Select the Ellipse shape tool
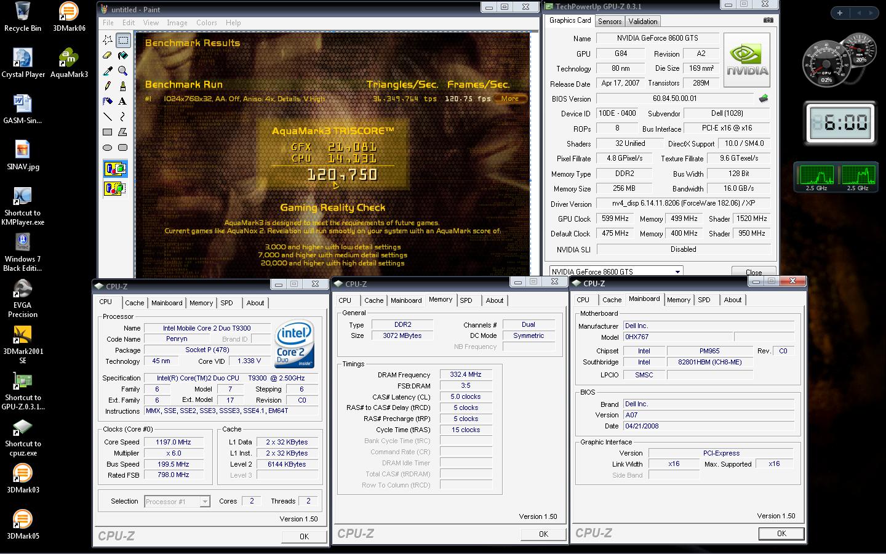The width and height of the screenshot is (886, 554). click(108, 148)
